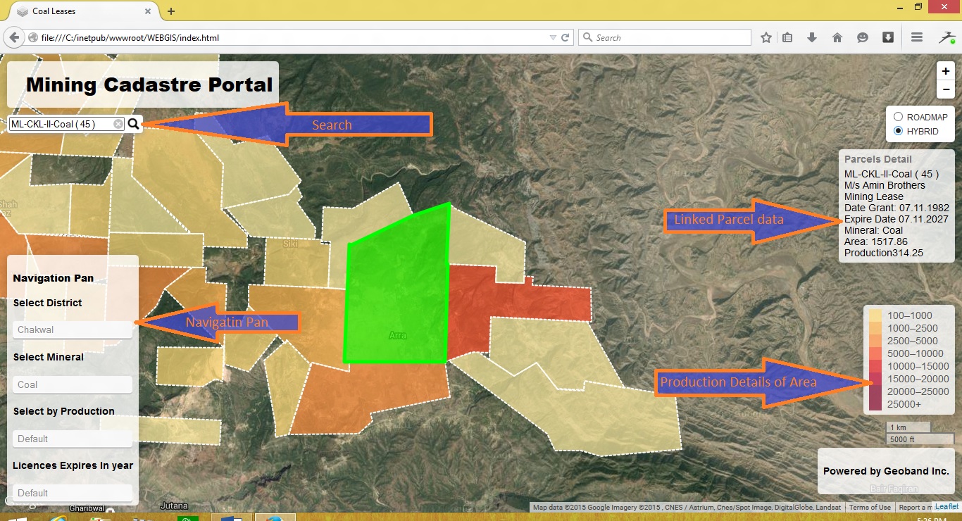Image resolution: width=962 pixels, height=521 pixels.
Task: Open the Select District dropdown showing Chakwal
Action: (x=73, y=329)
